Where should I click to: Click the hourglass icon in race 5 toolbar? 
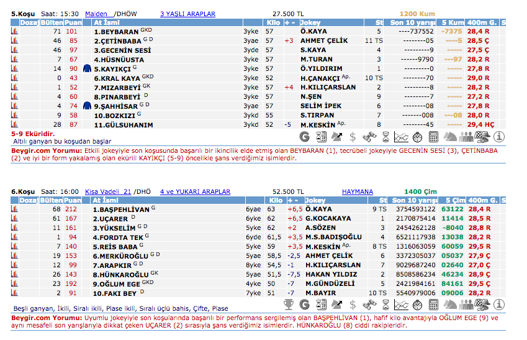pyautogui.click(x=386, y=136)
